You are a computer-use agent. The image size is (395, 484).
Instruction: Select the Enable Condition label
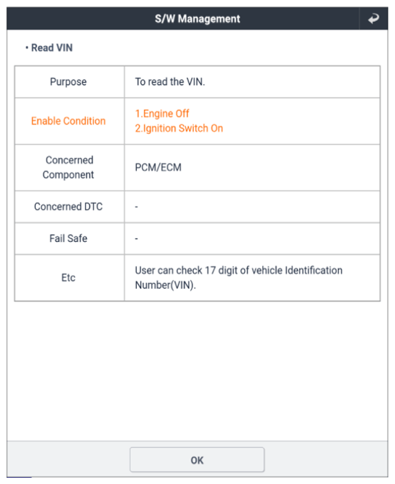coord(68,121)
